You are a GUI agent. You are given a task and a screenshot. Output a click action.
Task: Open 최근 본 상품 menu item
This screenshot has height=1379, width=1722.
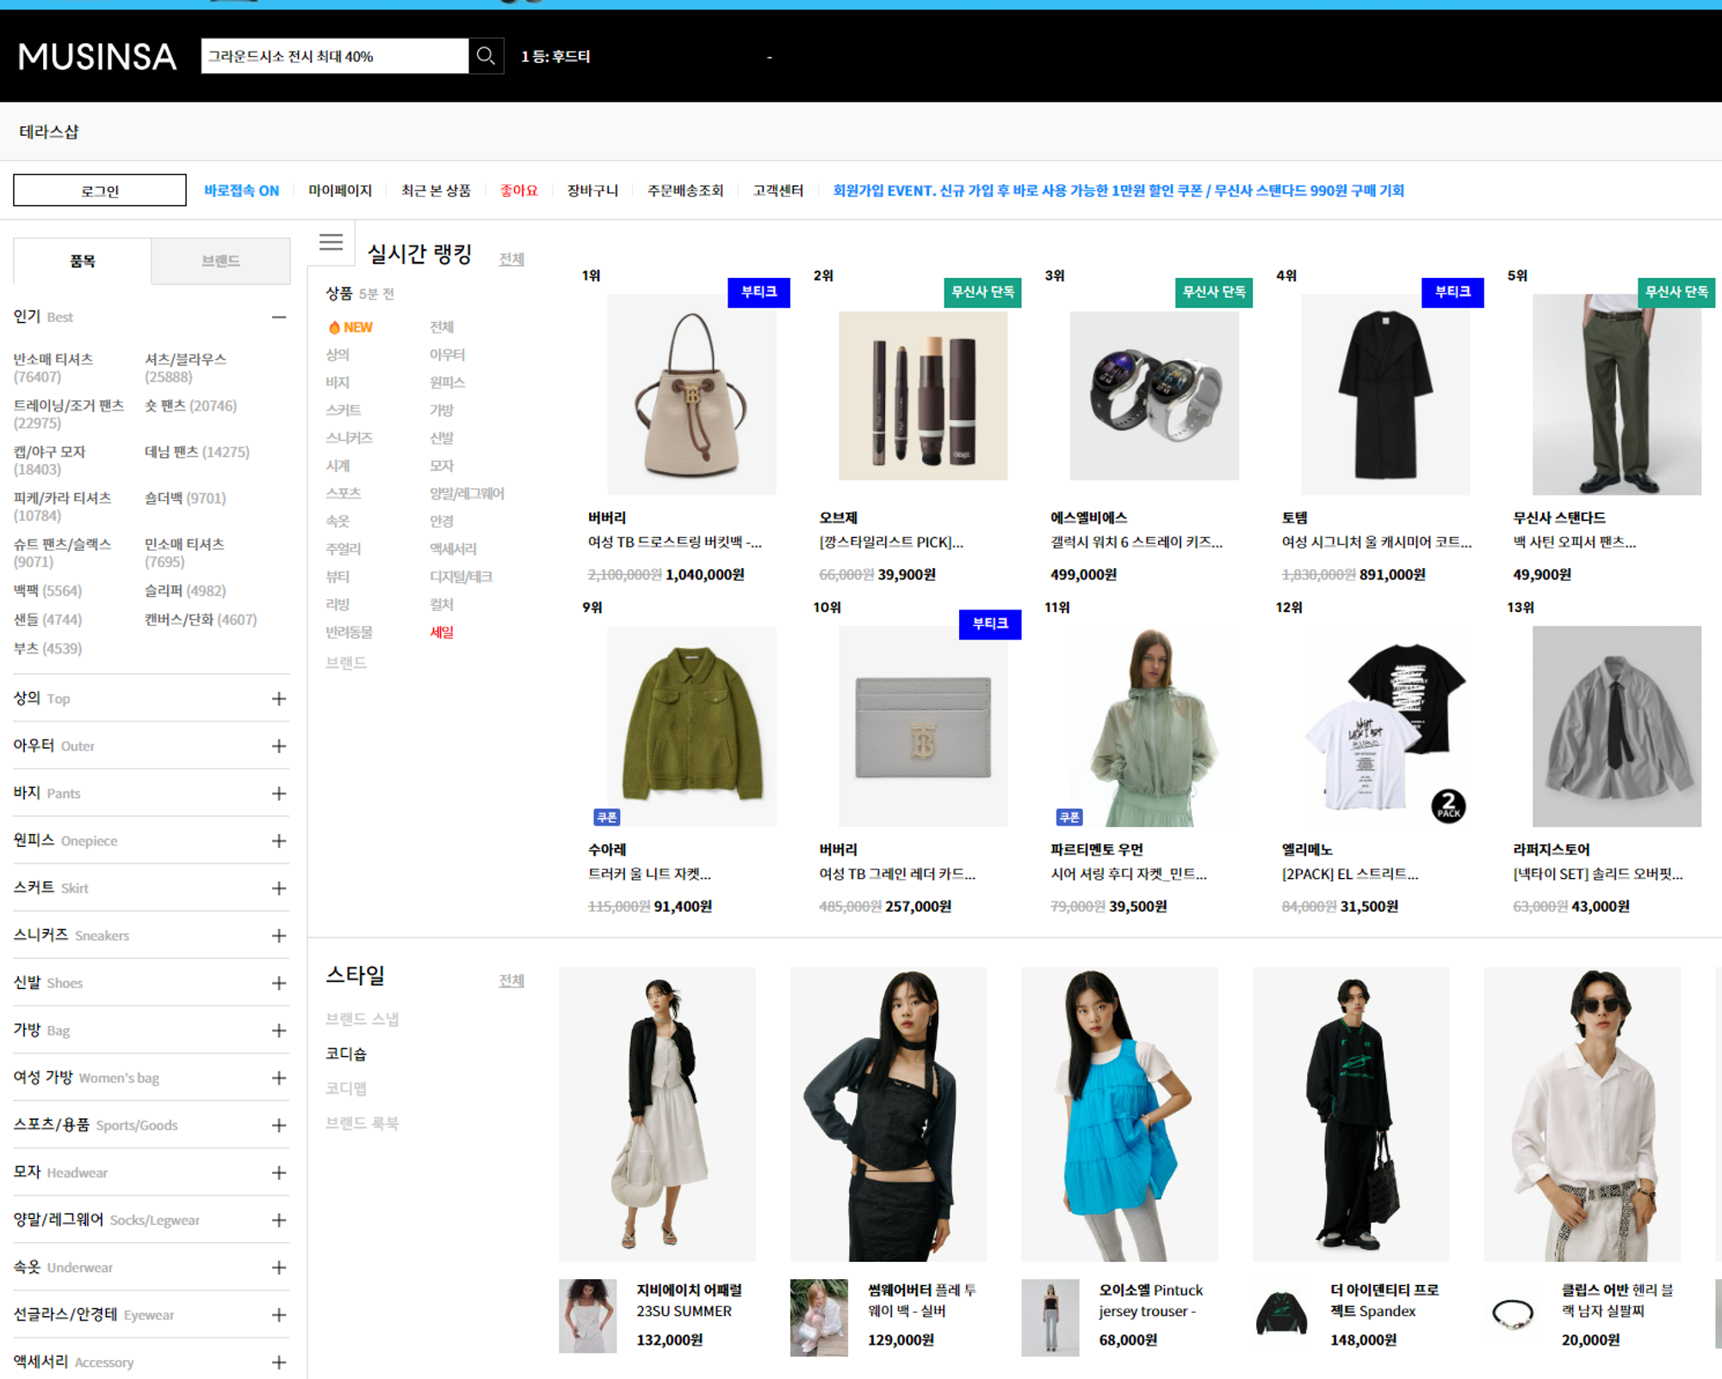tap(436, 190)
